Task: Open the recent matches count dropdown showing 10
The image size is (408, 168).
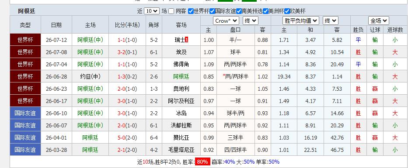Action: pyautogui.click(x=152, y=11)
